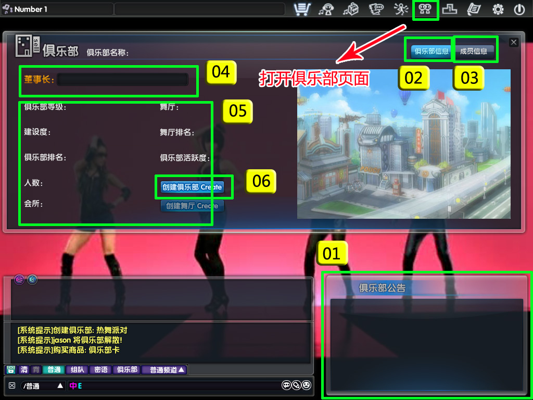
Task: Open the emoticon smiley picker
Action: point(307,385)
